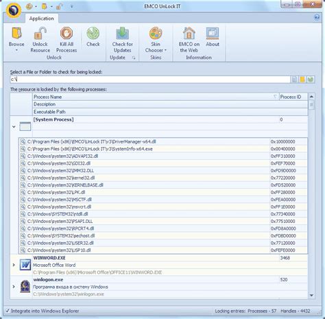Select the RPCRT4.dll row

tap(163, 228)
